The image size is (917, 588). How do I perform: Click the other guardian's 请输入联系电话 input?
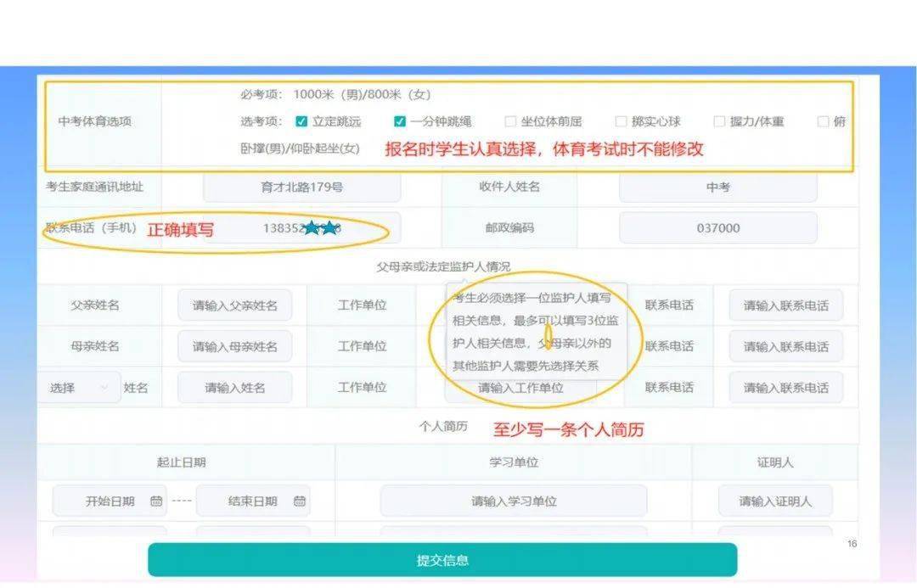(786, 388)
